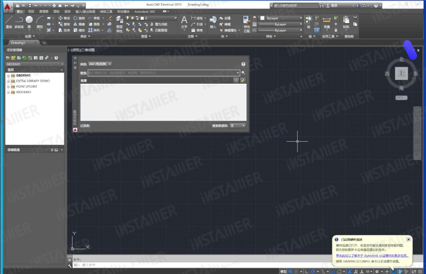
Task: Select the 直线 (Line) drawing tool
Action: 9,22
